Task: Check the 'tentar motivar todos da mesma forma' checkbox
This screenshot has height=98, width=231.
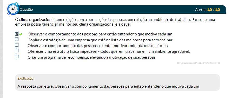Action: (x=17, y=45)
